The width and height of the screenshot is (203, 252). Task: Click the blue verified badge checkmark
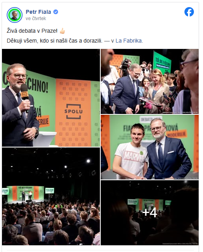(x=56, y=12)
